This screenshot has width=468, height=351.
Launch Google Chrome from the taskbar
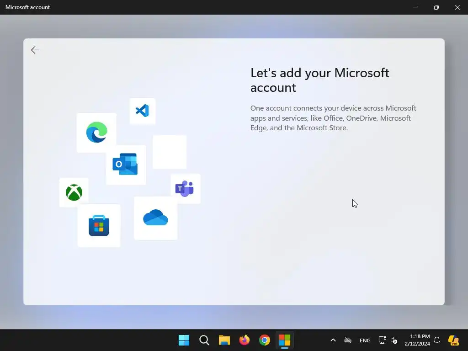265,340
